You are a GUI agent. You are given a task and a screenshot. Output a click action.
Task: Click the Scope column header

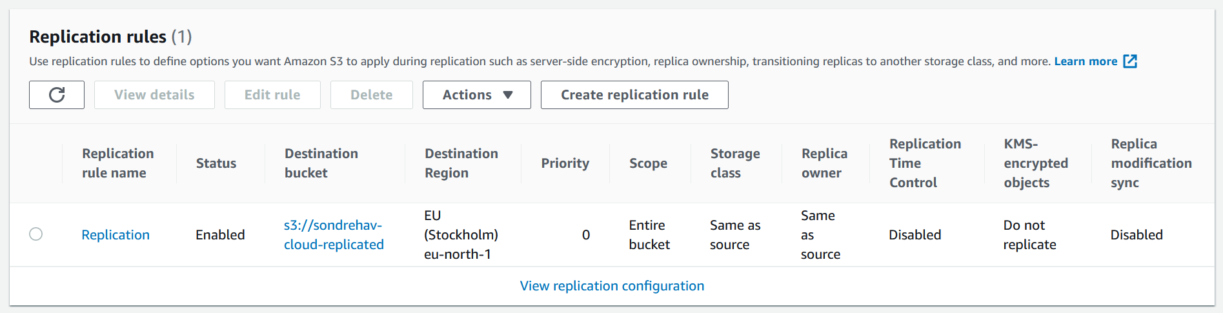coord(648,163)
